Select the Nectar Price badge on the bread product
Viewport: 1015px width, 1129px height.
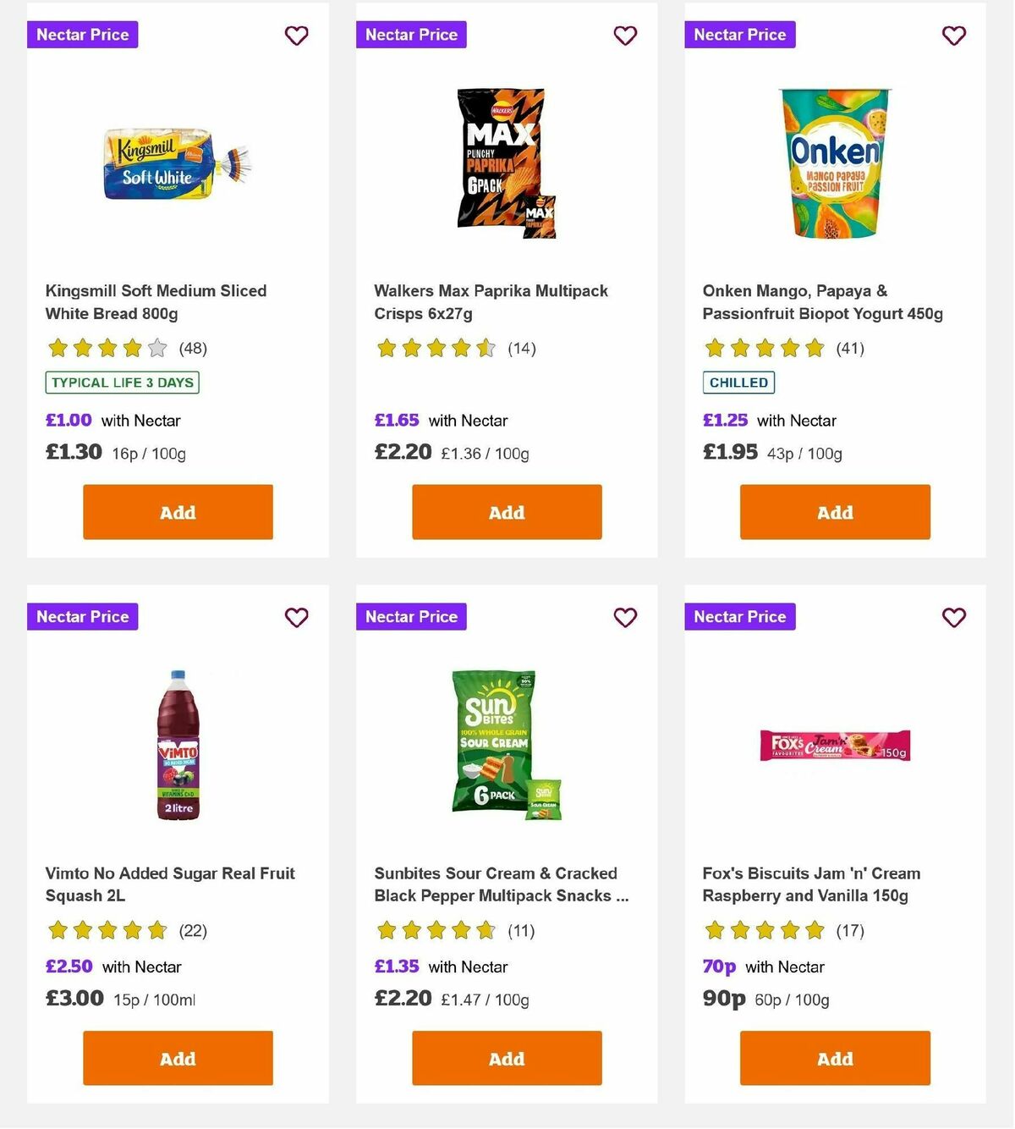click(x=82, y=35)
